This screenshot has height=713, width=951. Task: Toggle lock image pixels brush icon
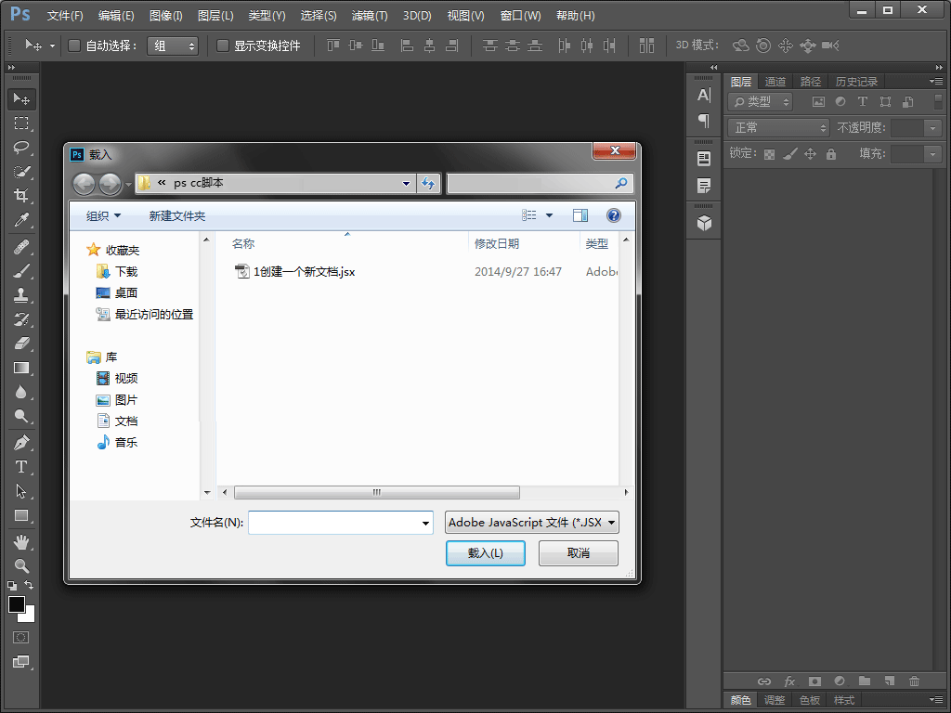point(789,154)
